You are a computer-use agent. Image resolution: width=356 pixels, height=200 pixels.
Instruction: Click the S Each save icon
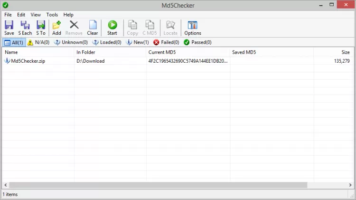[x=25, y=28]
